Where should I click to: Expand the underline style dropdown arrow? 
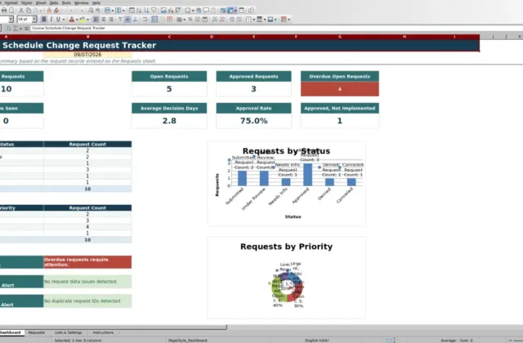64,20
